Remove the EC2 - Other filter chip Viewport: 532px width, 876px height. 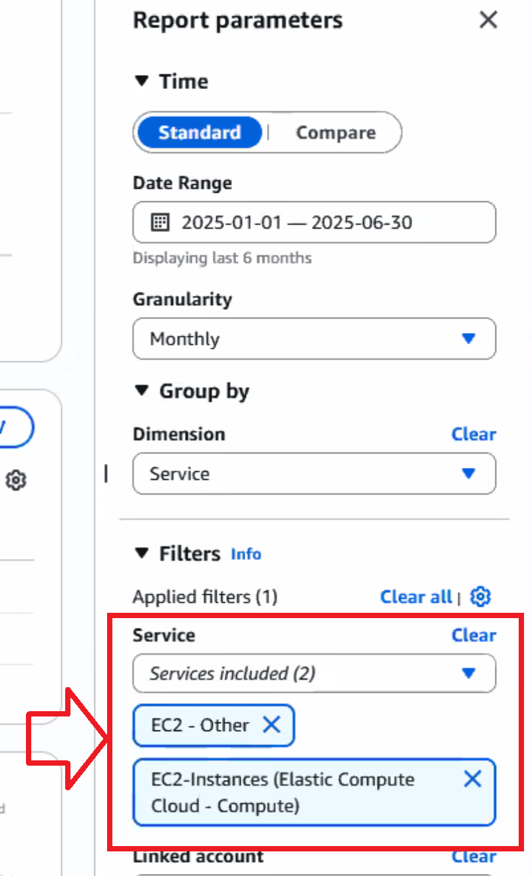coord(271,725)
